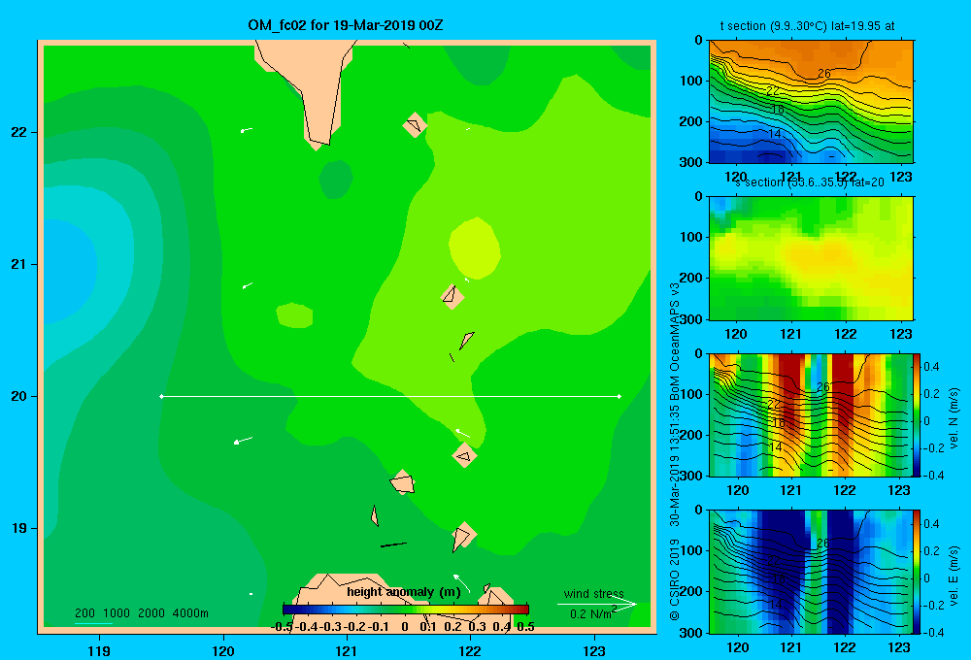This screenshot has width=971, height=660.
Task: Click the 'height anomaly (m)' label
Action: [404, 592]
